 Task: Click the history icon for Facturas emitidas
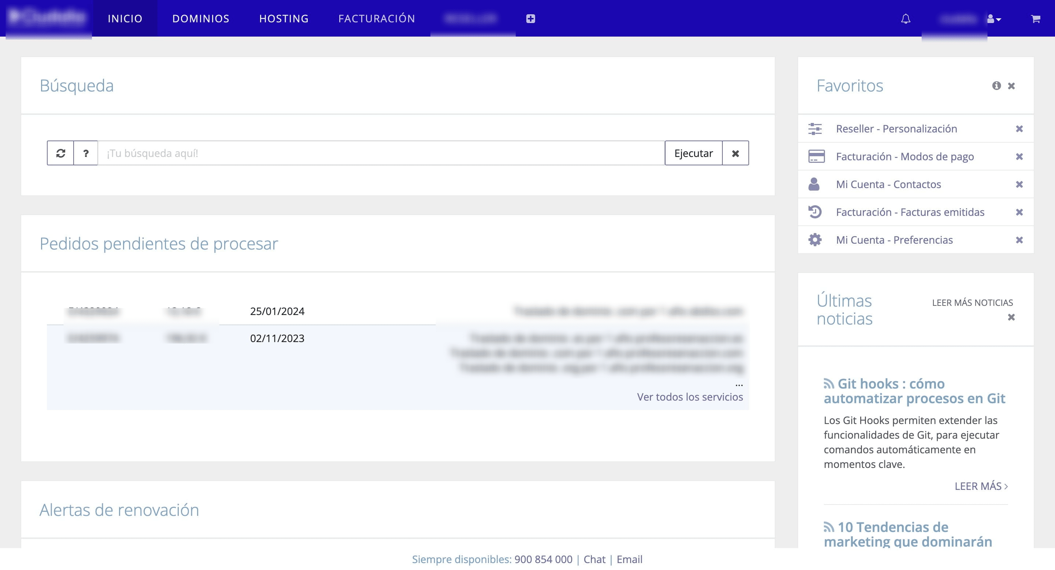click(x=815, y=212)
